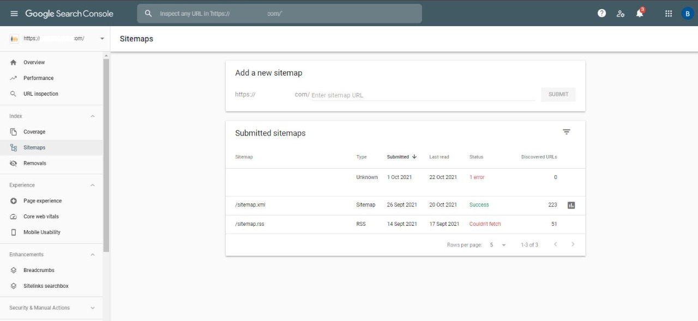Open the notifications bell
The image size is (698, 321).
point(640,14)
